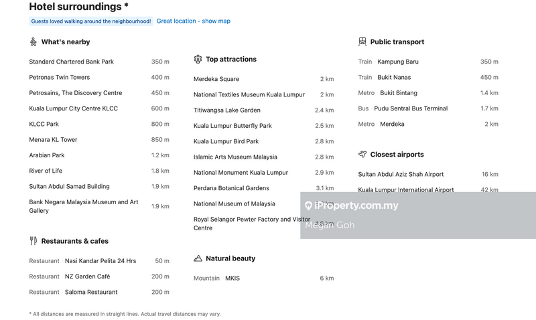Select Menara KL Tower in nearby list
The height and width of the screenshot is (320, 536).
[53, 140]
